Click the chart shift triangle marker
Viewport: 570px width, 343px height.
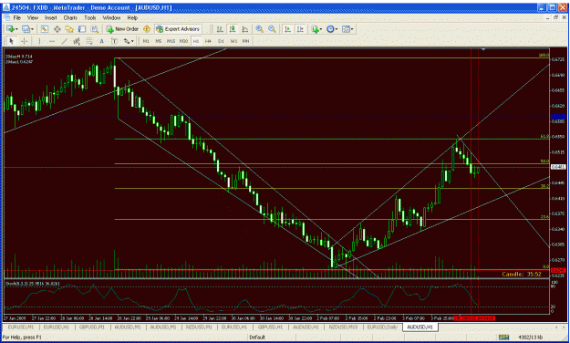(x=483, y=49)
